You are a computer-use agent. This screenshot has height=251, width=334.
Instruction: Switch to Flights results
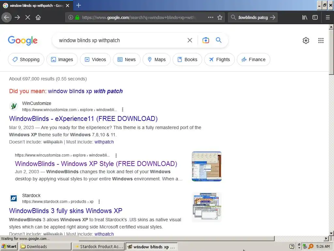pos(220,59)
